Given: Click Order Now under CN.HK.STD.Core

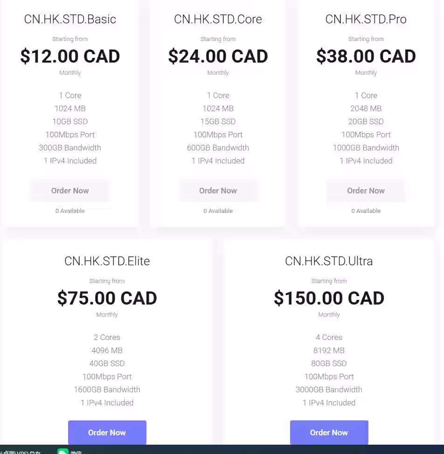Looking at the screenshot, I should (x=218, y=191).
